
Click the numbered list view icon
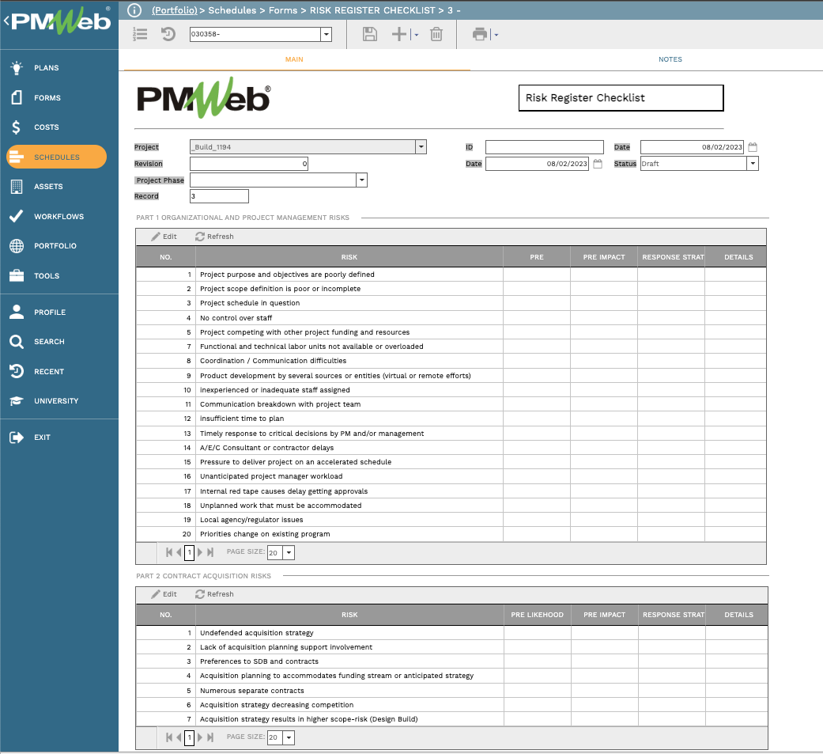coord(140,34)
